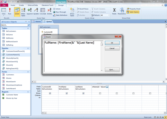167x119 pixels.
Task: Click the LastName field cell in grid
Action: (x=83, y=87)
